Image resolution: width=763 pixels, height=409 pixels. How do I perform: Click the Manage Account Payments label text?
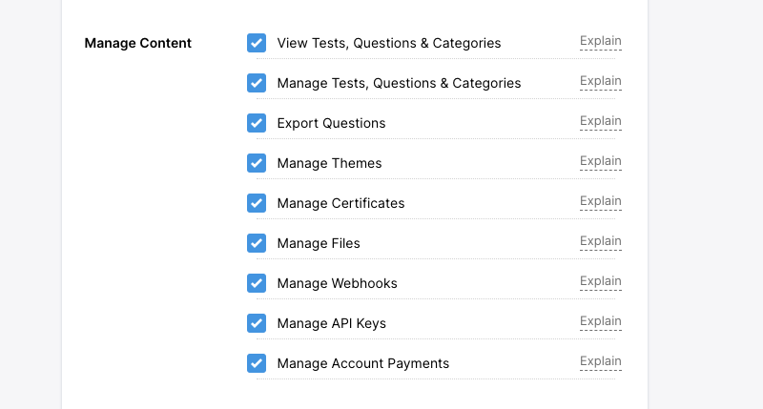click(x=362, y=363)
